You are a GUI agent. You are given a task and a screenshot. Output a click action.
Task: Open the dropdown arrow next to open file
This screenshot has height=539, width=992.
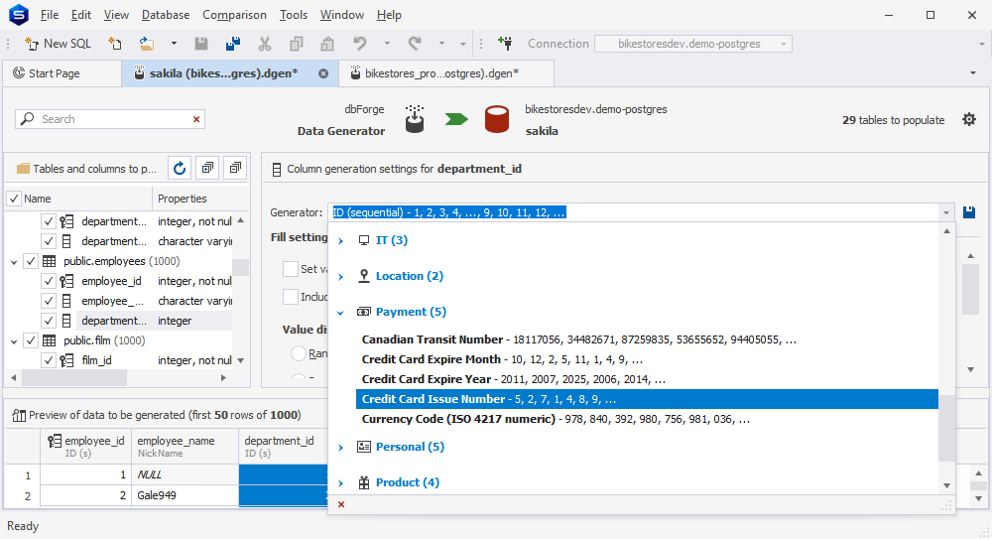click(174, 44)
